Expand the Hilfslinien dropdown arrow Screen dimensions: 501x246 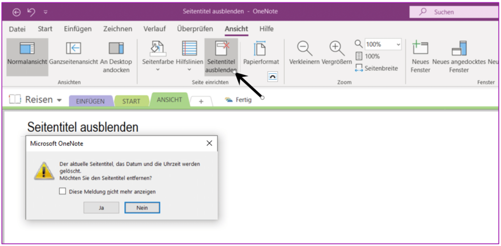(x=189, y=69)
